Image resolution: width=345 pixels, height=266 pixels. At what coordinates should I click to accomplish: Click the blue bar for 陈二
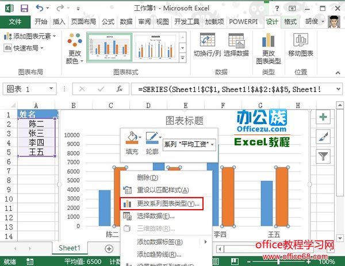pyautogui.click(x=105, y=208)
